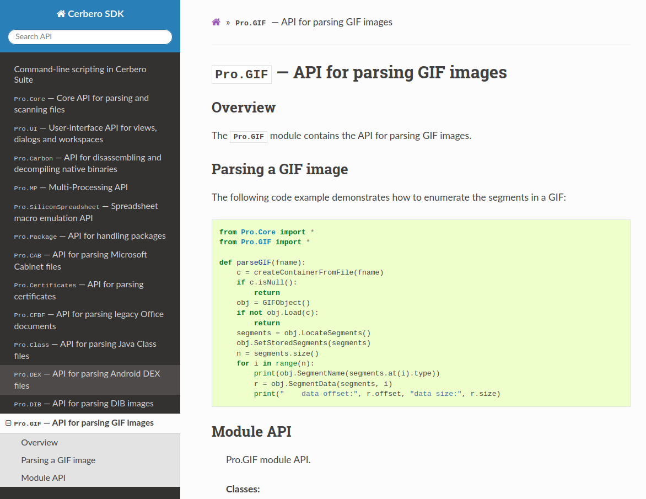The height and width of the screenshot is (499, 646).
Task: Click obj = GIFObject() code line
Action: 273,303
